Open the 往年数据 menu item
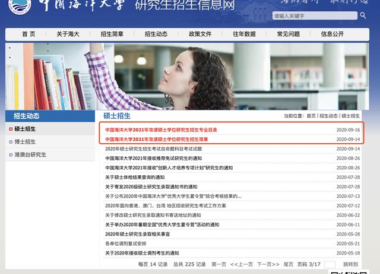The image size is (380, 274). click(244, 34)
